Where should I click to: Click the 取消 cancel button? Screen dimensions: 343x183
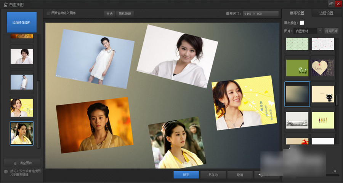[x=240, y=175]
